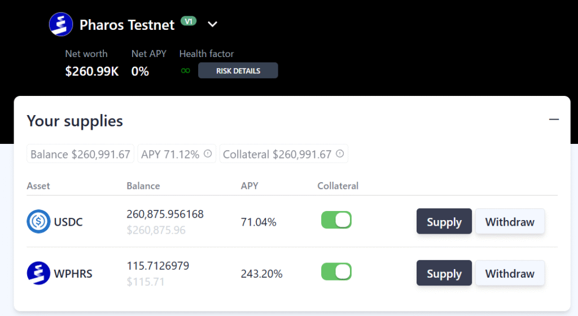Click the APY column header
Screen dimensions: 578x316
coord(249,186)
